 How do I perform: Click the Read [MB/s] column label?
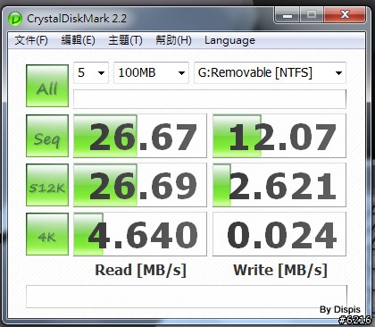click(x=140, y=271)
